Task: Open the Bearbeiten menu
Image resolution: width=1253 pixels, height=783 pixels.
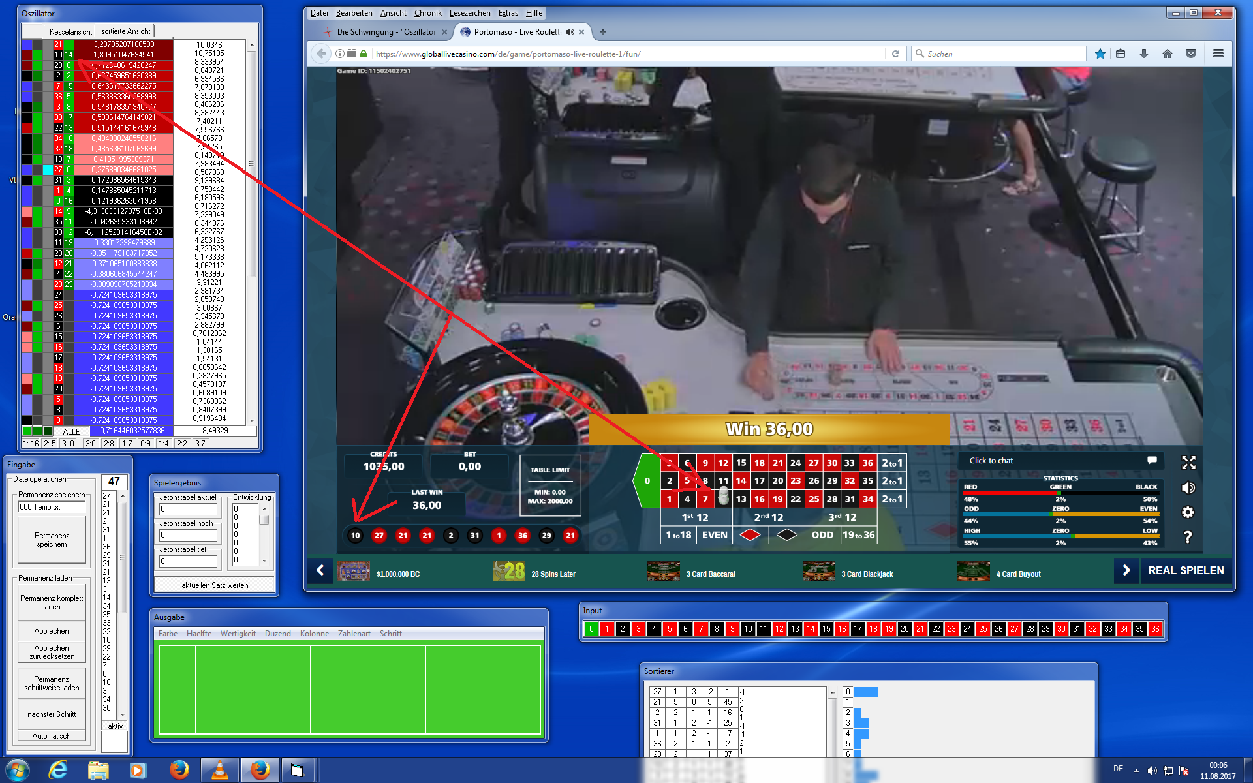Action: [x=354, y=13]
